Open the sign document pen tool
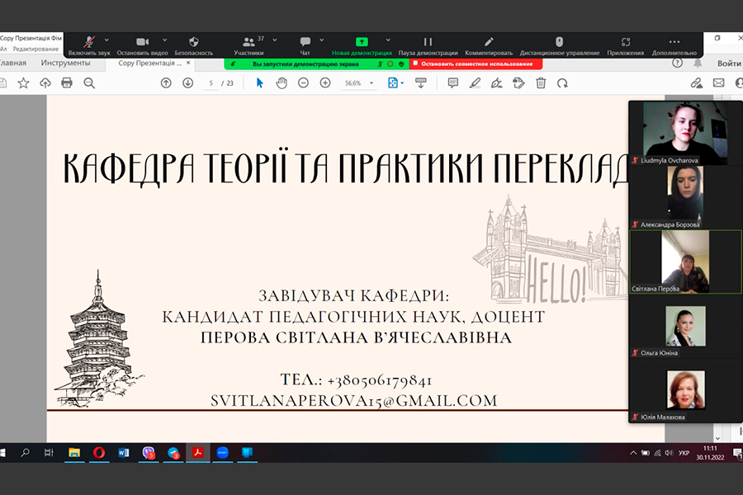Screen dimensions: 743x495 pos(497,83)
